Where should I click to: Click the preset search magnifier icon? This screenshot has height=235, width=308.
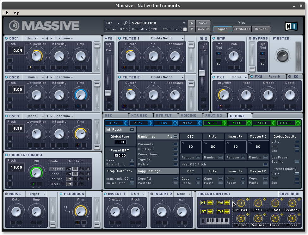pos(126,23)
